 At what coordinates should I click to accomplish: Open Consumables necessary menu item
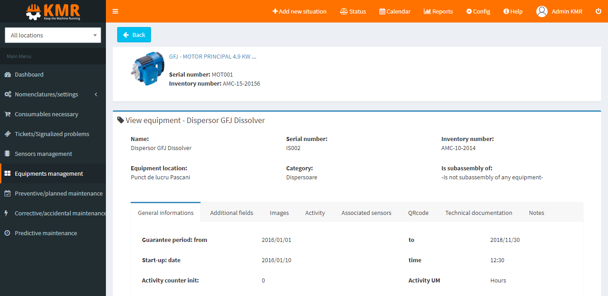(53, 114)
